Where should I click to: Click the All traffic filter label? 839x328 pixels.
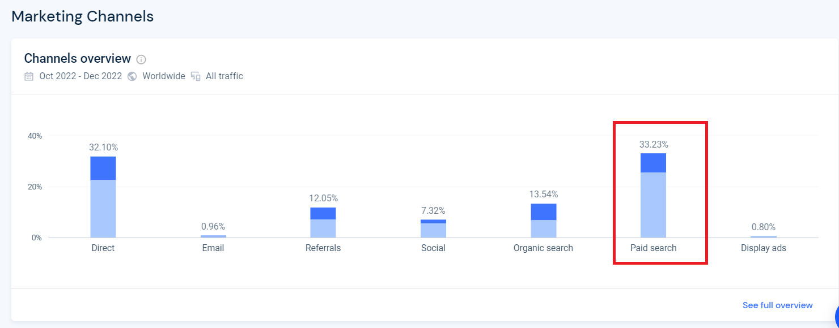224,76
